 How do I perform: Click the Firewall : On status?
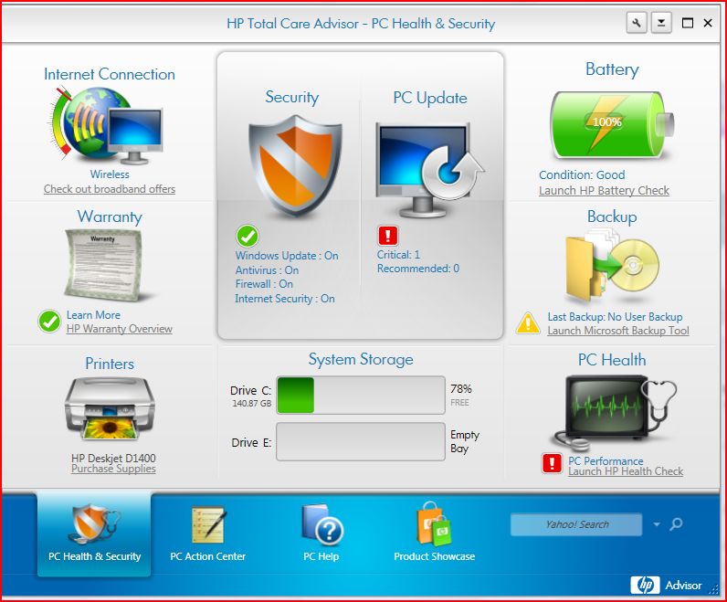(x=264, y=284)
